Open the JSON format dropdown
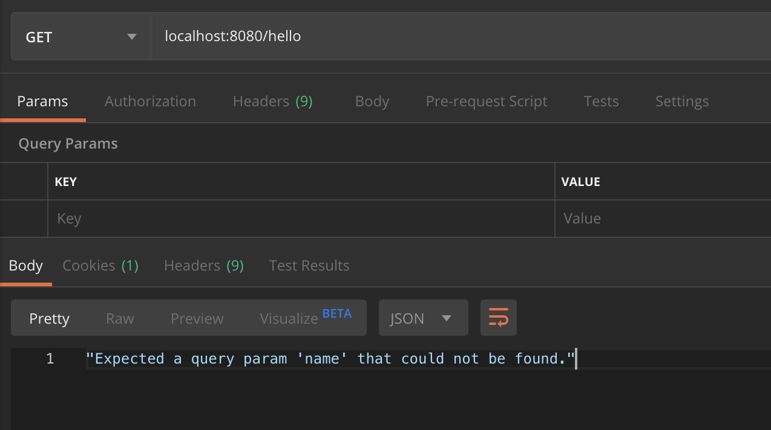771x430 pixels. tap(423, 318)
